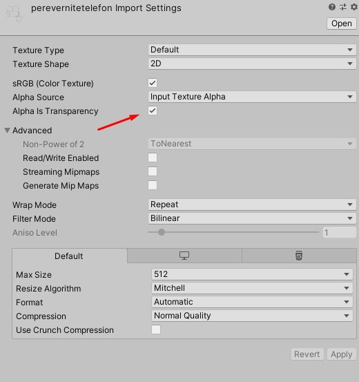
Task: Click the Compression label
Action: pos(41,316)
